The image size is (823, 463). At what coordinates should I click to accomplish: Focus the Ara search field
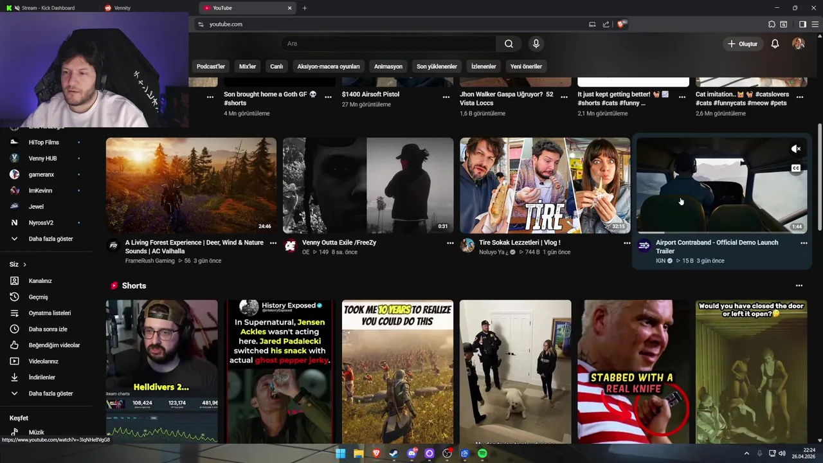click(388, 44)
